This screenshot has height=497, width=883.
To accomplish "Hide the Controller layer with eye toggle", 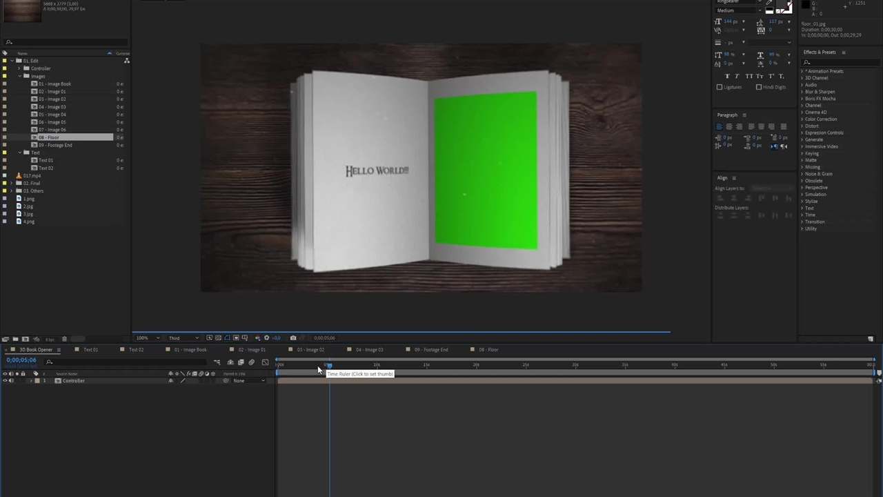I will tap(5, 381).
